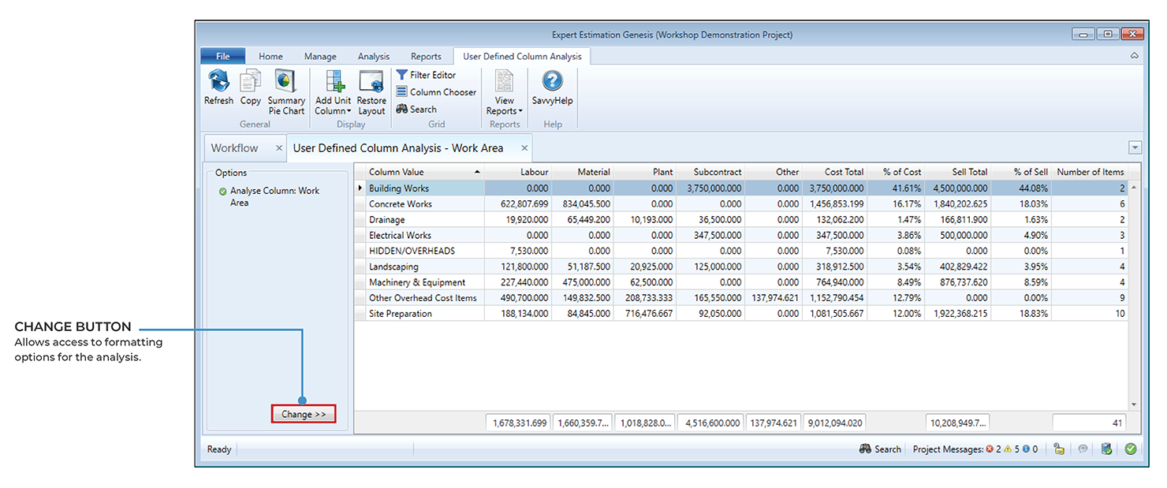Switch to the Workflow document tab

click(x=234, y=148)
